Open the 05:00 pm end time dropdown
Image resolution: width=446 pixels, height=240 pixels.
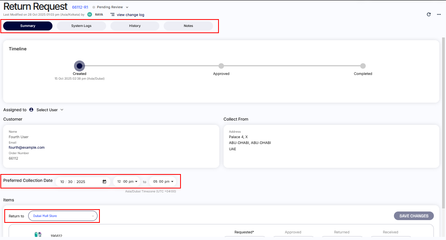tap(163, 181)
